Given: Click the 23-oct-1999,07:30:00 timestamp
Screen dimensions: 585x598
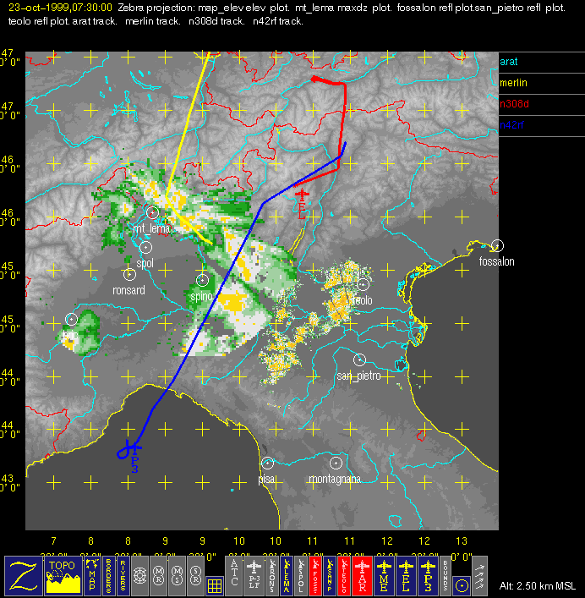Looking at the screenshot, I should pos(60,8).
